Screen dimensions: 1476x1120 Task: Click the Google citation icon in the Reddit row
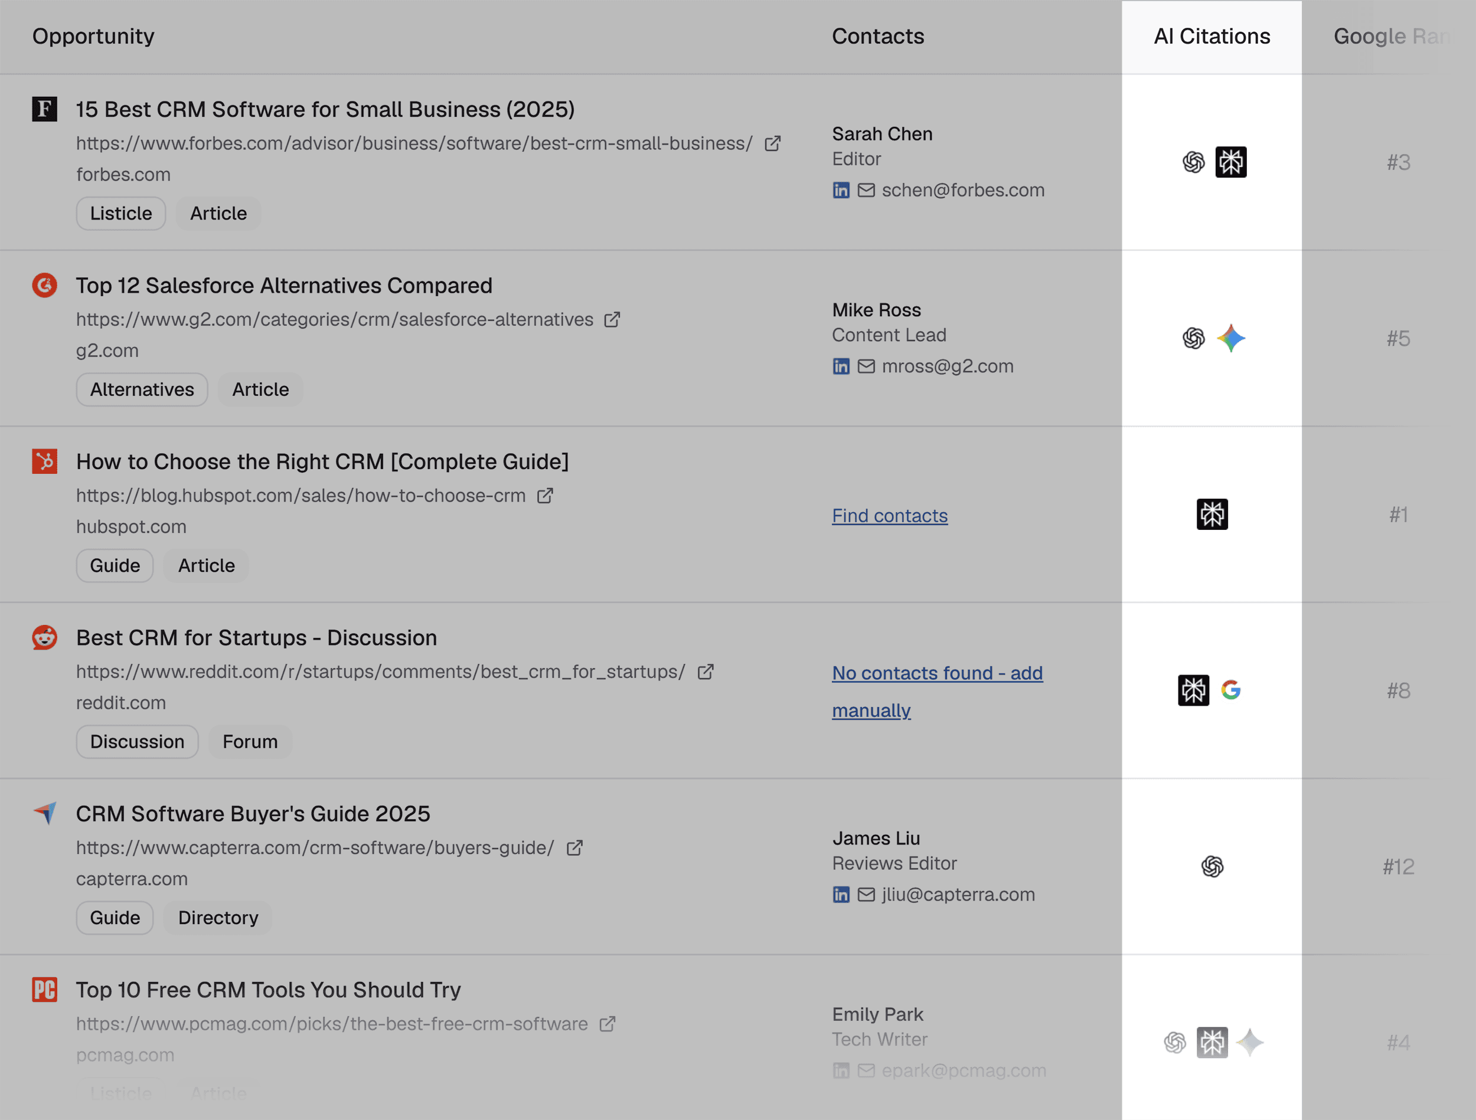pyautogui.click(x=1231, y=690)
